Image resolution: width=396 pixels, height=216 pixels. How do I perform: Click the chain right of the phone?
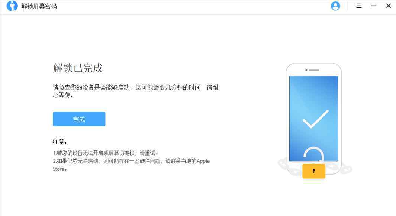(x=340, y=167)
